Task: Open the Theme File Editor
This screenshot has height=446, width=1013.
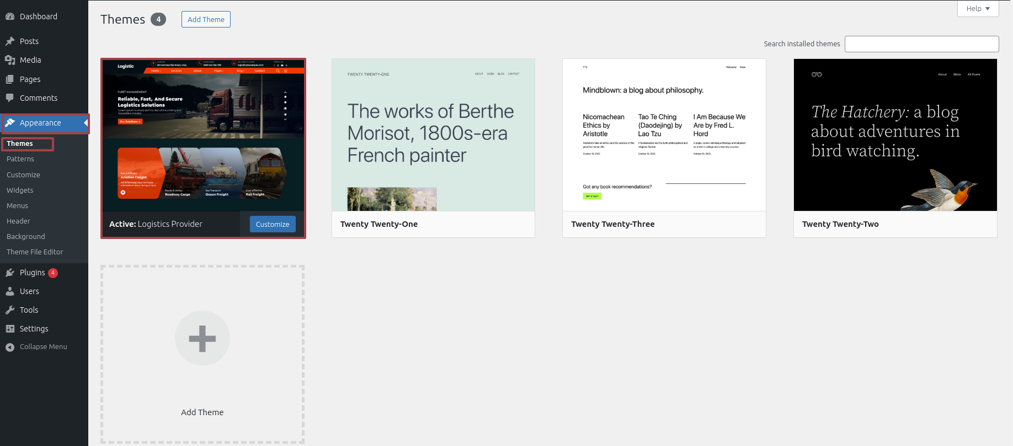Action: click(35, 252)
